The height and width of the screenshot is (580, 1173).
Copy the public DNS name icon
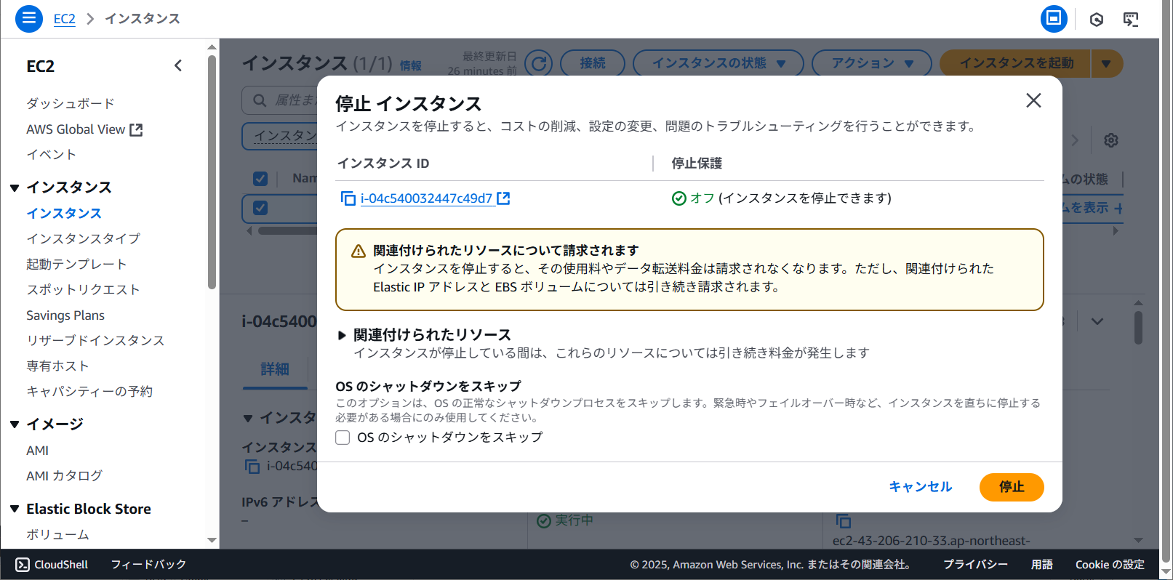pos(843,521)
